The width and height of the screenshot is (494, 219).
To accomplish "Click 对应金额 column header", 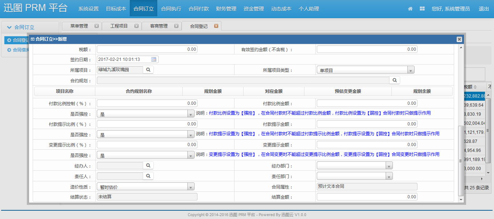I will [274, 91].
